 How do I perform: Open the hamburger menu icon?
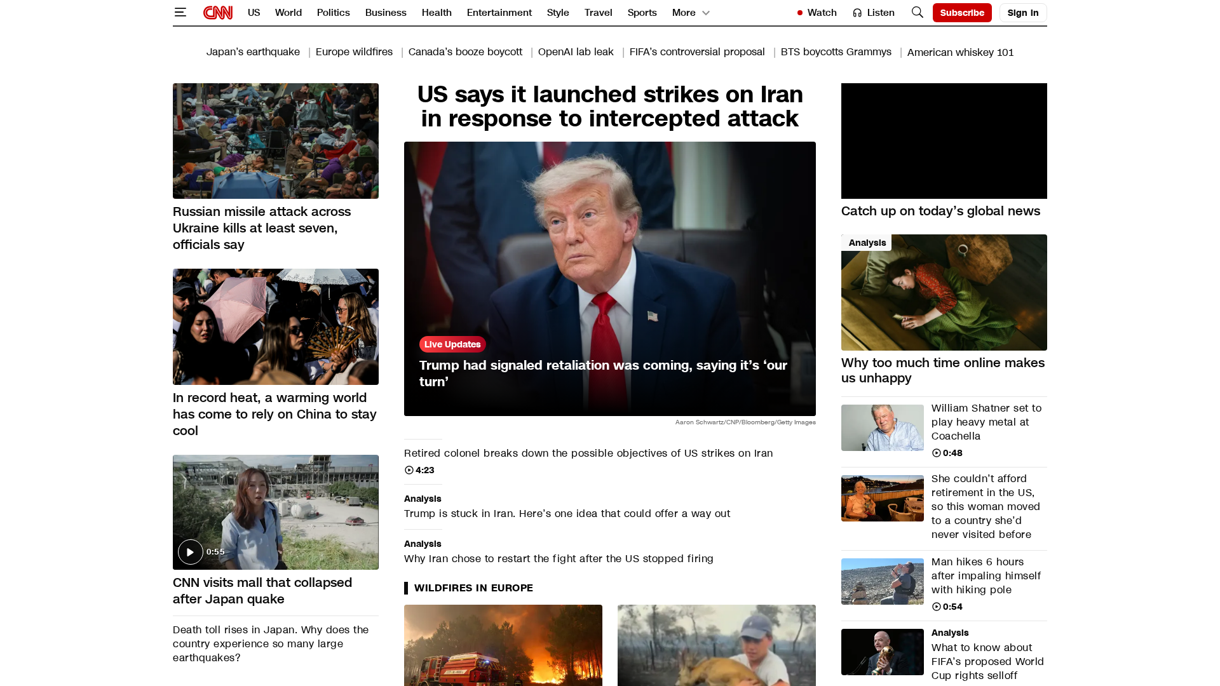click(180, 12)
